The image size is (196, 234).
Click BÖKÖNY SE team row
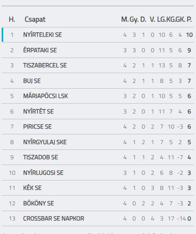[98, 203]
